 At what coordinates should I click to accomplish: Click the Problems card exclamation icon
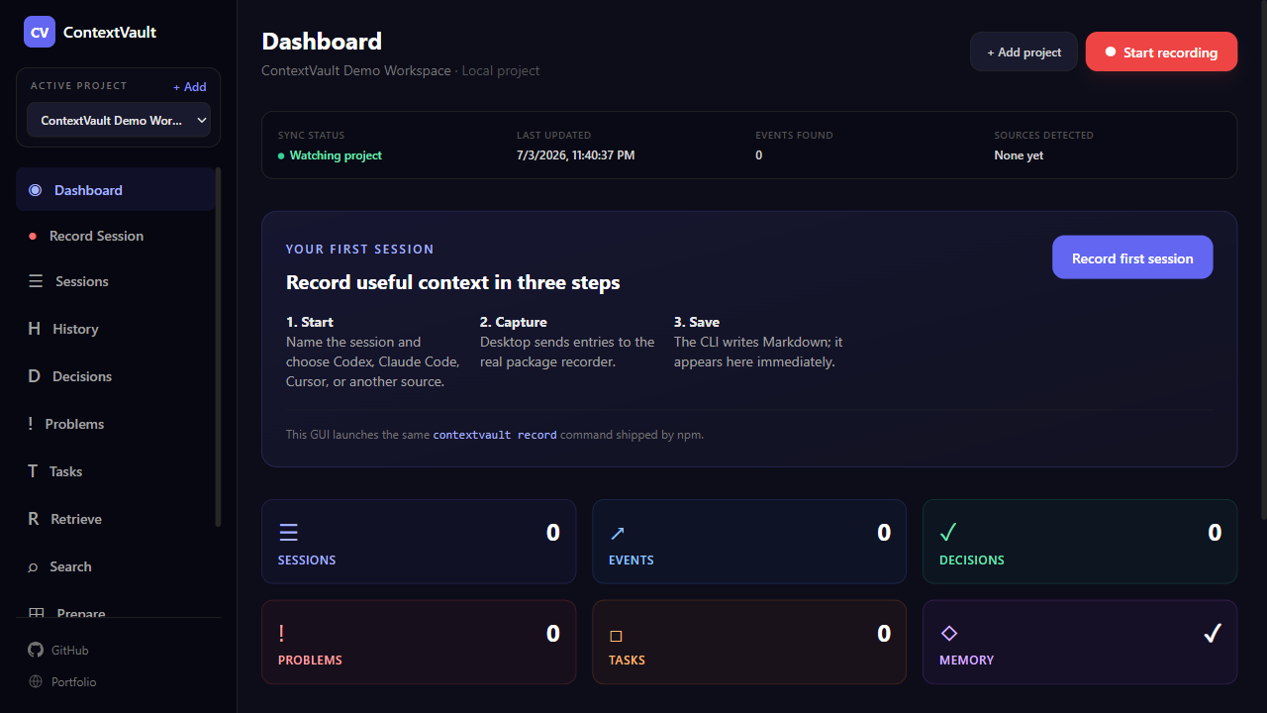[x=281, y=633]
